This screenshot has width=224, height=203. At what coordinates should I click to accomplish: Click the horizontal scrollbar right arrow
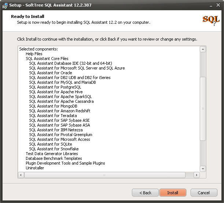[x=197, y=175]
